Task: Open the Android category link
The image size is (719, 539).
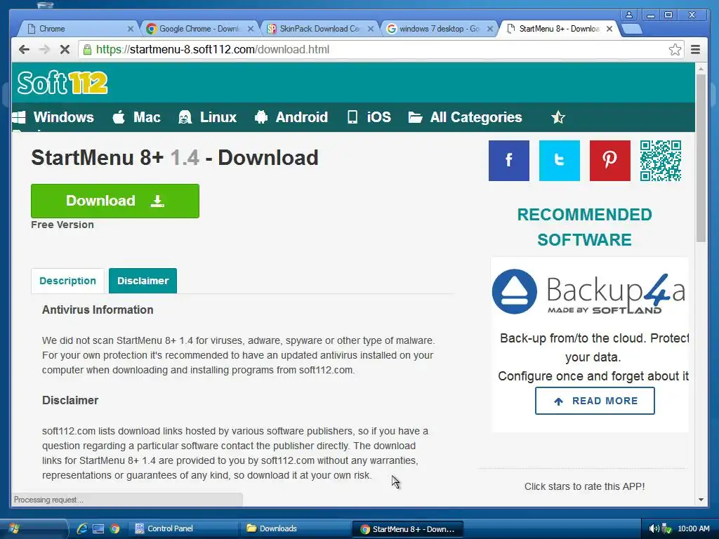Action: click(302, 117)
